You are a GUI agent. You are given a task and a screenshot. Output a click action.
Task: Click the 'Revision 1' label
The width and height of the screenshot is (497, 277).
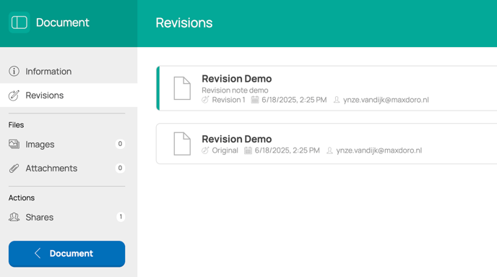click(x=228, y=100)
